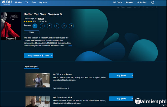Select season 5 circle
Viewport: 167px width, 107px height.
click(x=42, y=26)
